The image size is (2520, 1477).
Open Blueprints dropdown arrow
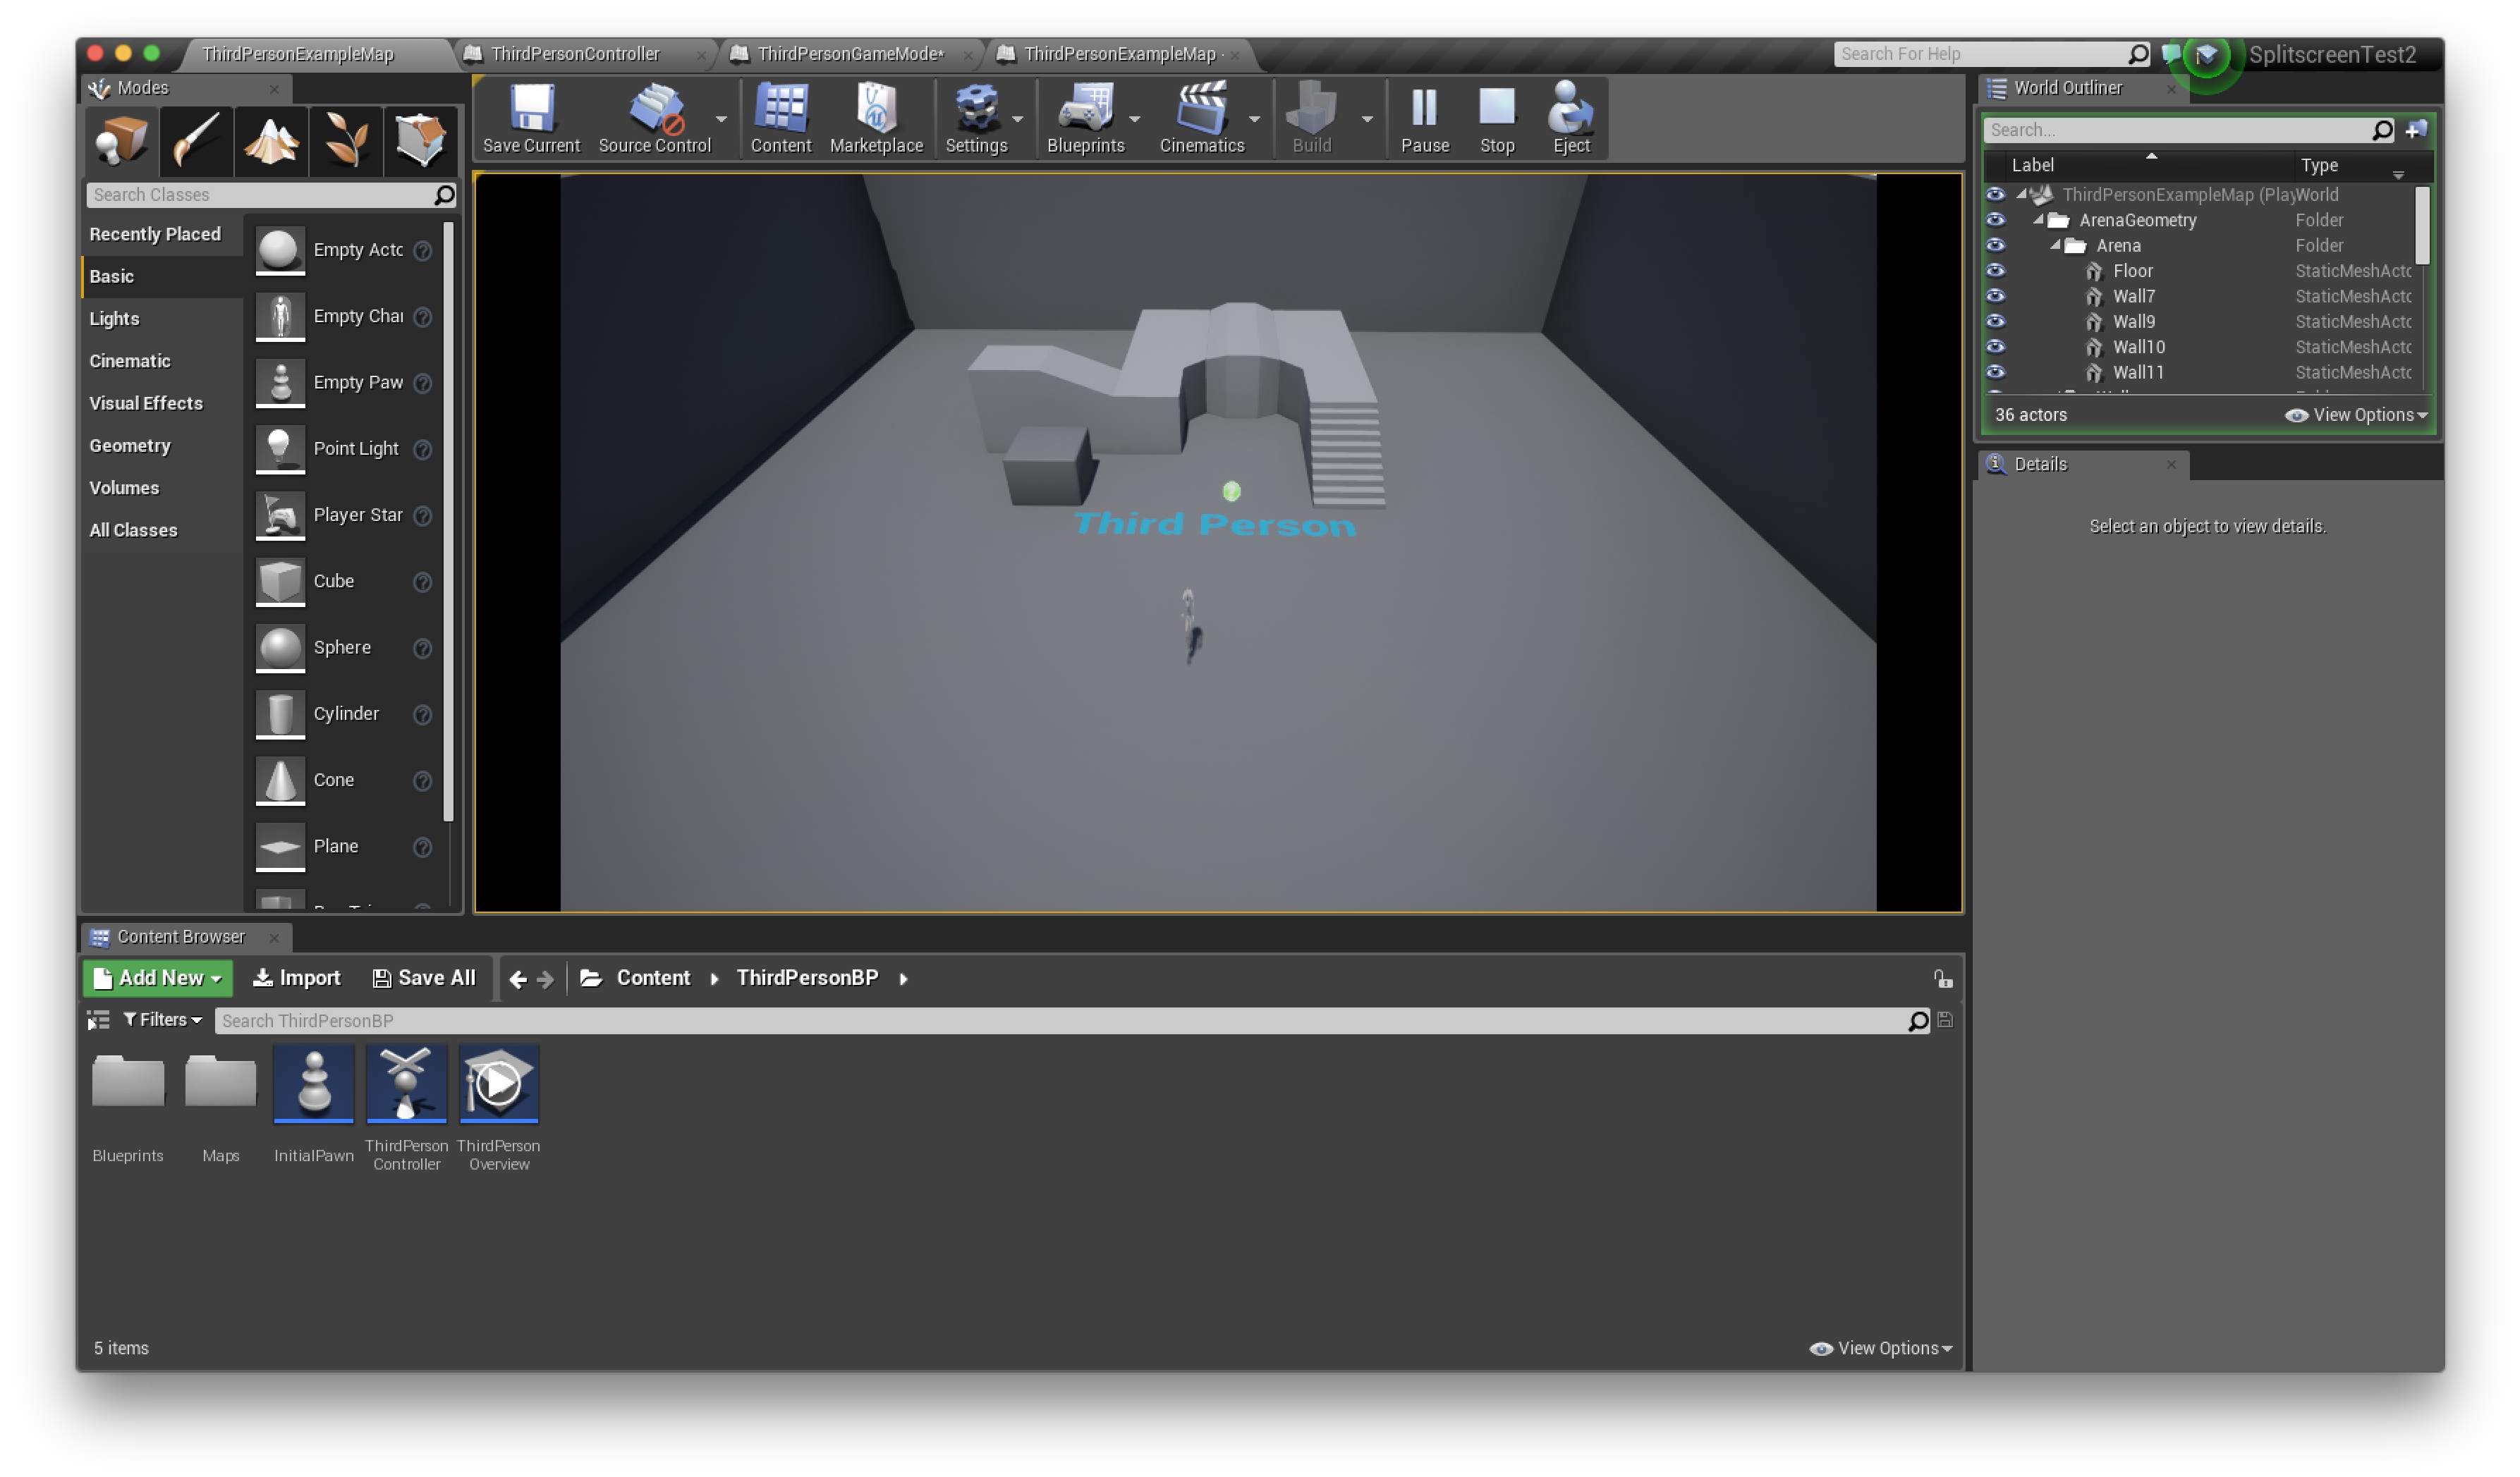[1135, 119]
